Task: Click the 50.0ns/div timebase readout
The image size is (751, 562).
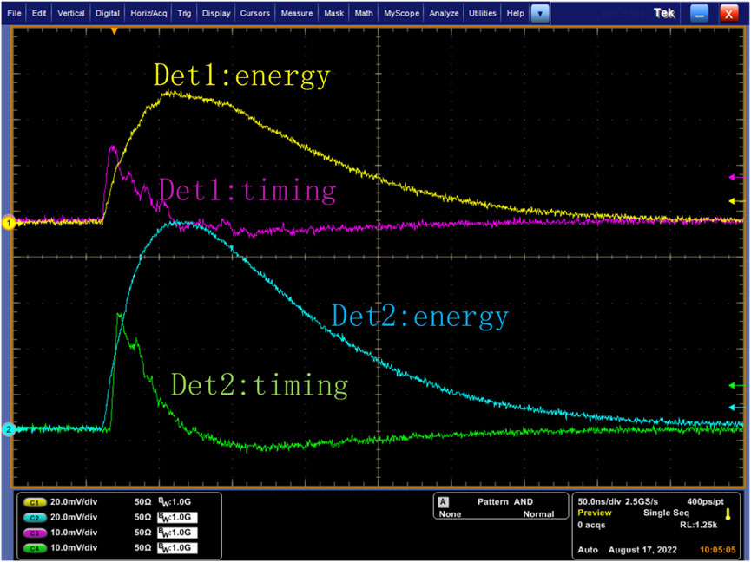Action: (x=599, y=502)
